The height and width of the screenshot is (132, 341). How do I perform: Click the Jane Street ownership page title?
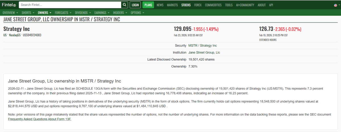tap(62, 20)
